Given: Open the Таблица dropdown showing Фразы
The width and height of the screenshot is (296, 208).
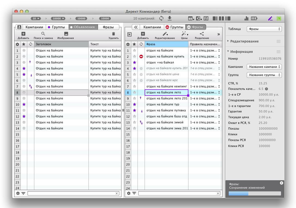Looking at the screenshot, I should click(x=264, y=29).
